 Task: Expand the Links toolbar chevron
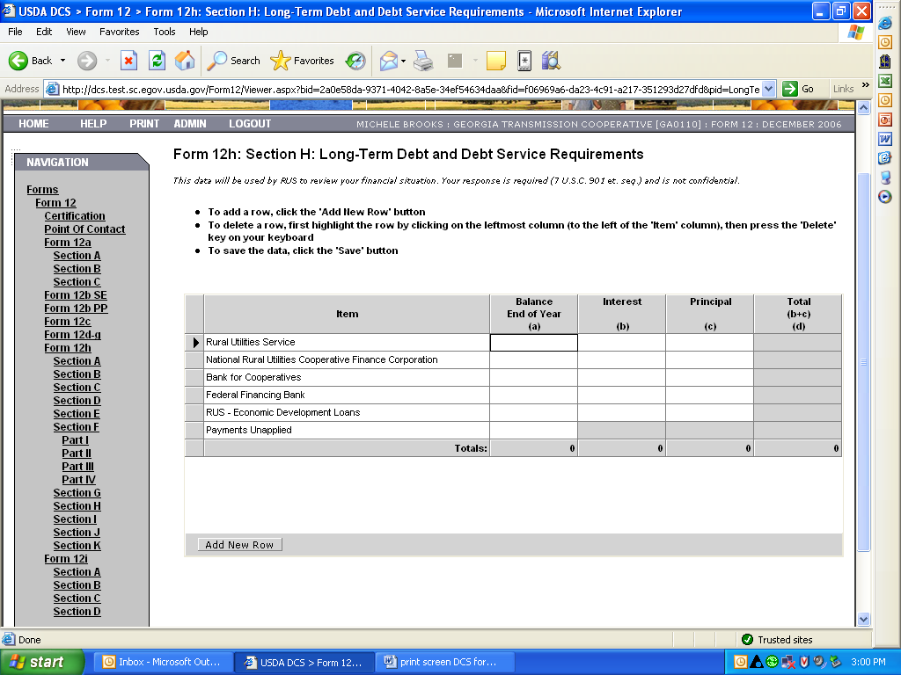(x=866, y=85)
